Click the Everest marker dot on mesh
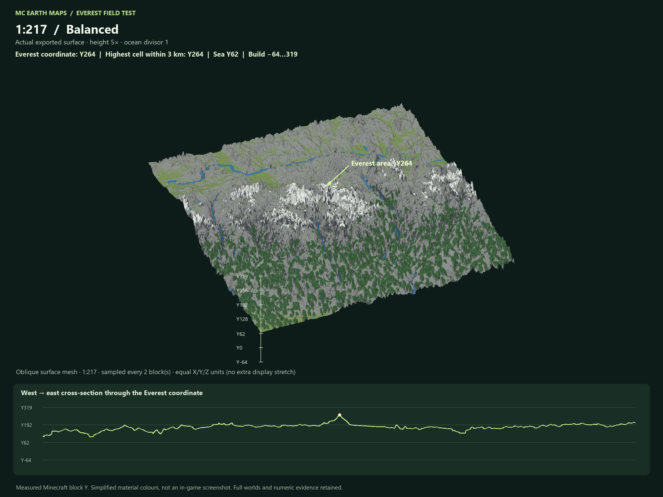663x497 pixels. point(329,183)
